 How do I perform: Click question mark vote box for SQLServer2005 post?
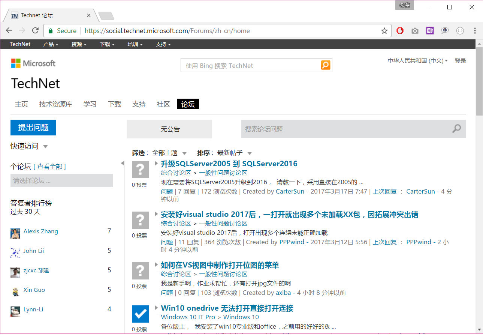pos(141,170)
